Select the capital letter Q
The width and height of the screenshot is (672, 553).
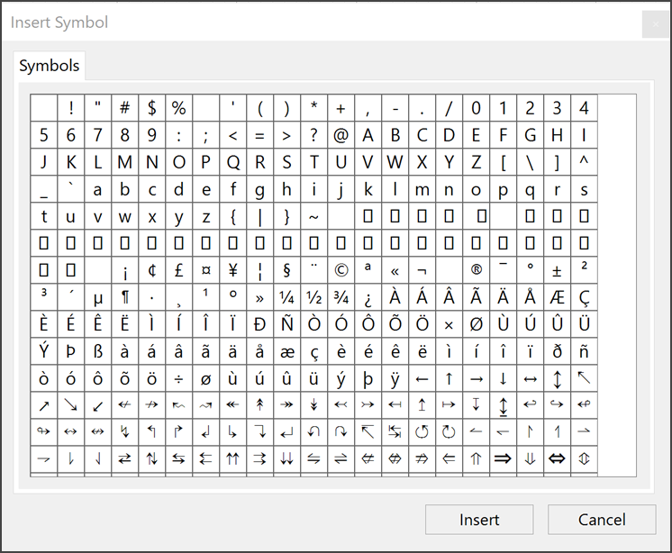(x=232, y=162)
